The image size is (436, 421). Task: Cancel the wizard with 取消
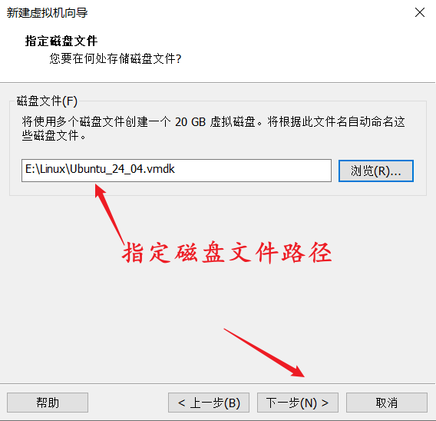coord(387,403)
